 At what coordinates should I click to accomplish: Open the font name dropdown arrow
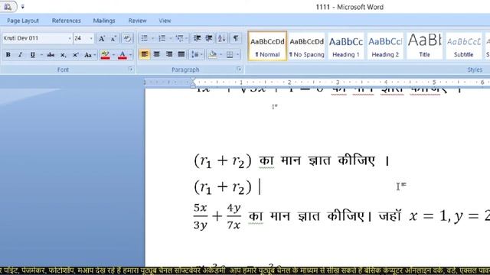pos(70,38)
